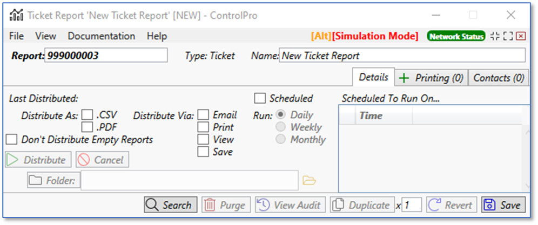Open the File menu

click(x=17, y=36)
